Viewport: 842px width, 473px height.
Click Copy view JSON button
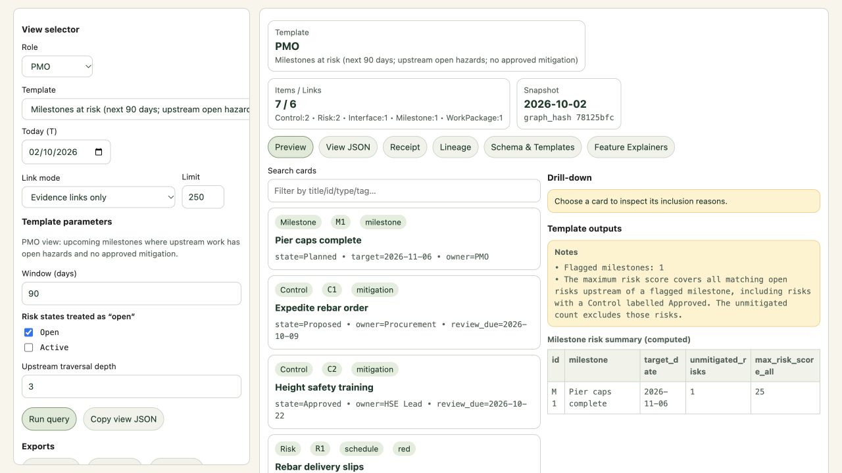(124, 419)
